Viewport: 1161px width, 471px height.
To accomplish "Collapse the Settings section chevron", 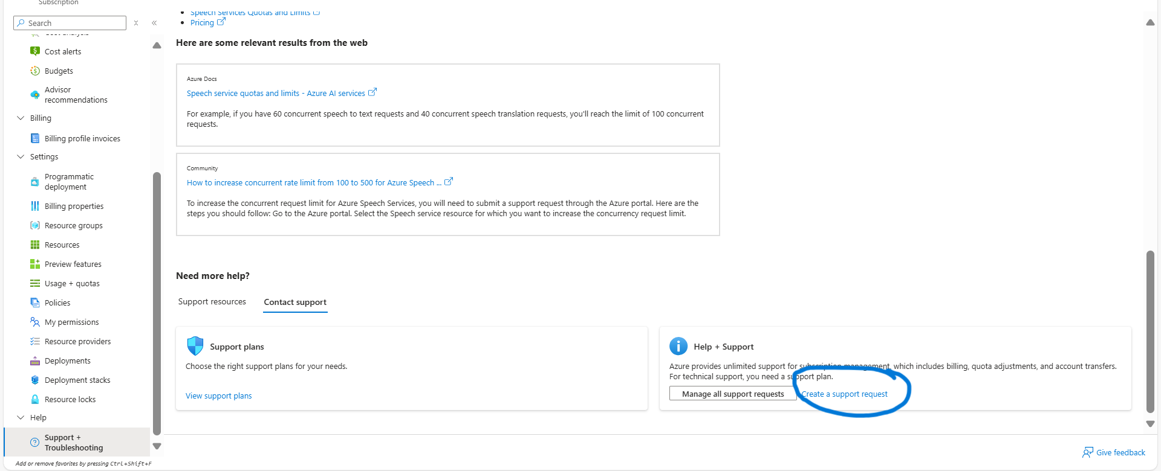I will pyautogui.click(x=21, y=156).
